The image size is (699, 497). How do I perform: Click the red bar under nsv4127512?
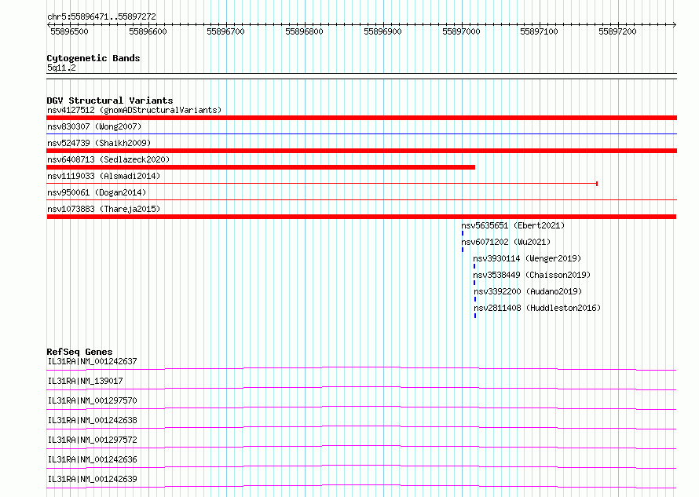[361, 118]
